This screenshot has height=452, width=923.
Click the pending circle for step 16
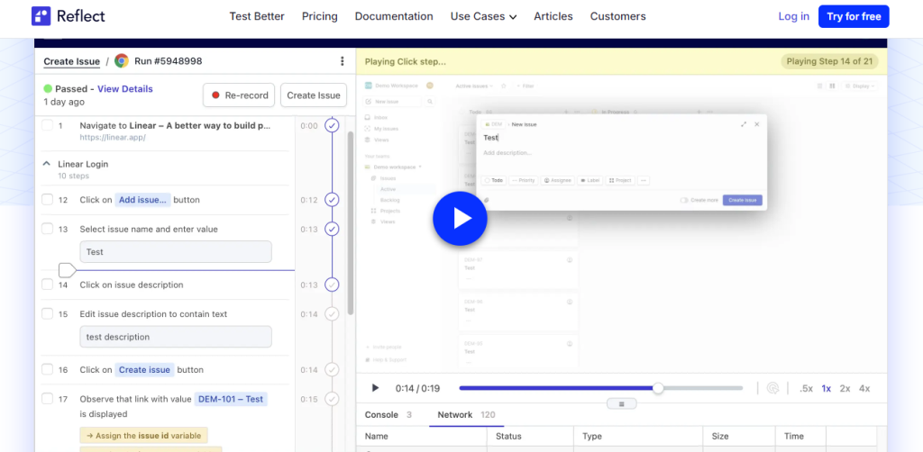click(x=332, y=370)
